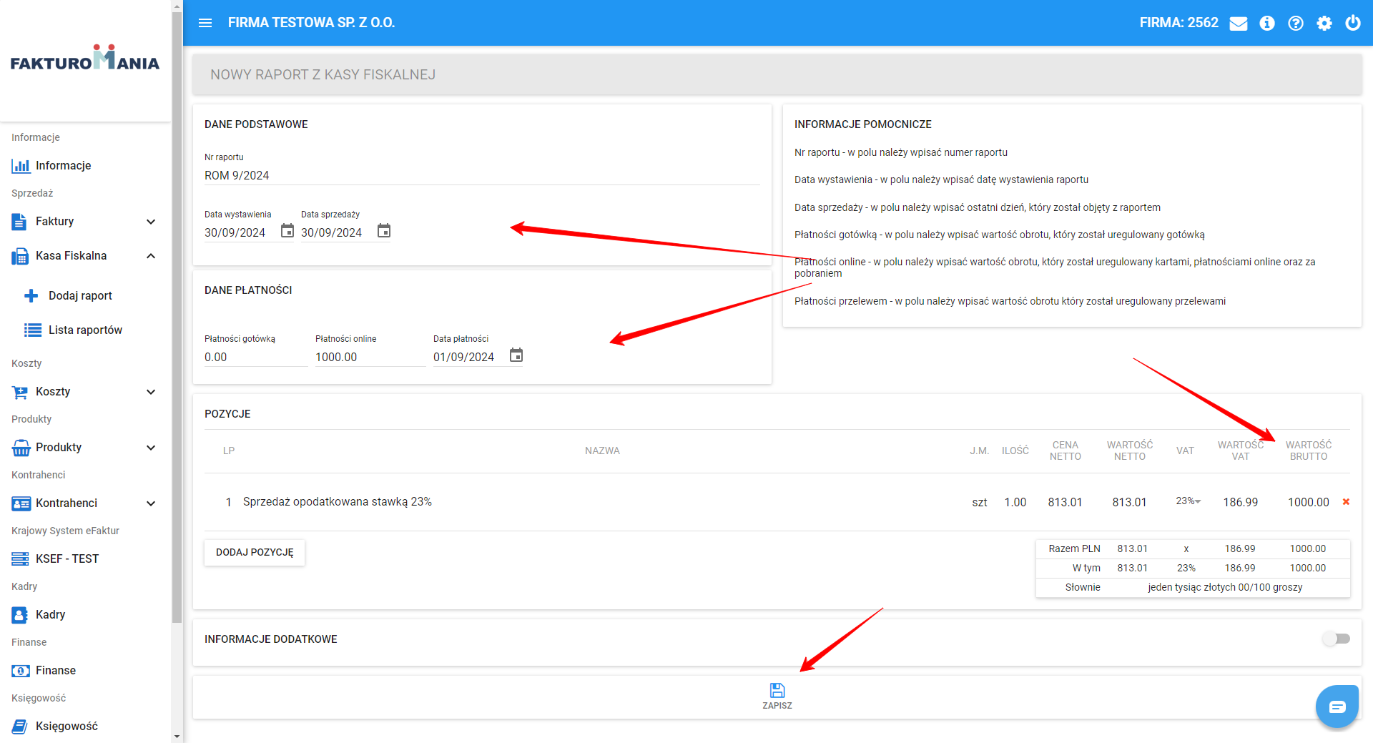1373x743 pixels.
Task: Edit the position name Sprzedaż opodatkowana stawką 23%
Action: [338, 502]
